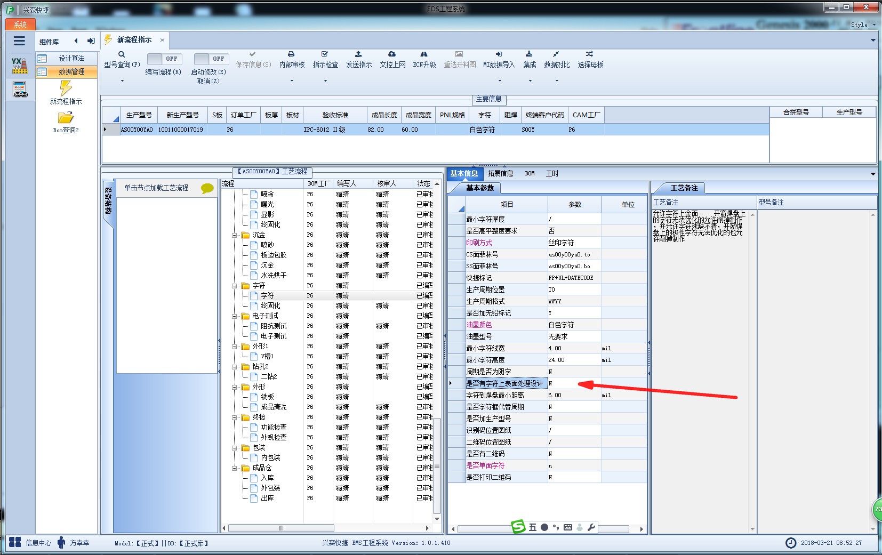The image size is (882, 555).
Task: Click the input method wrench settings icon
Action: pos(591,527)
